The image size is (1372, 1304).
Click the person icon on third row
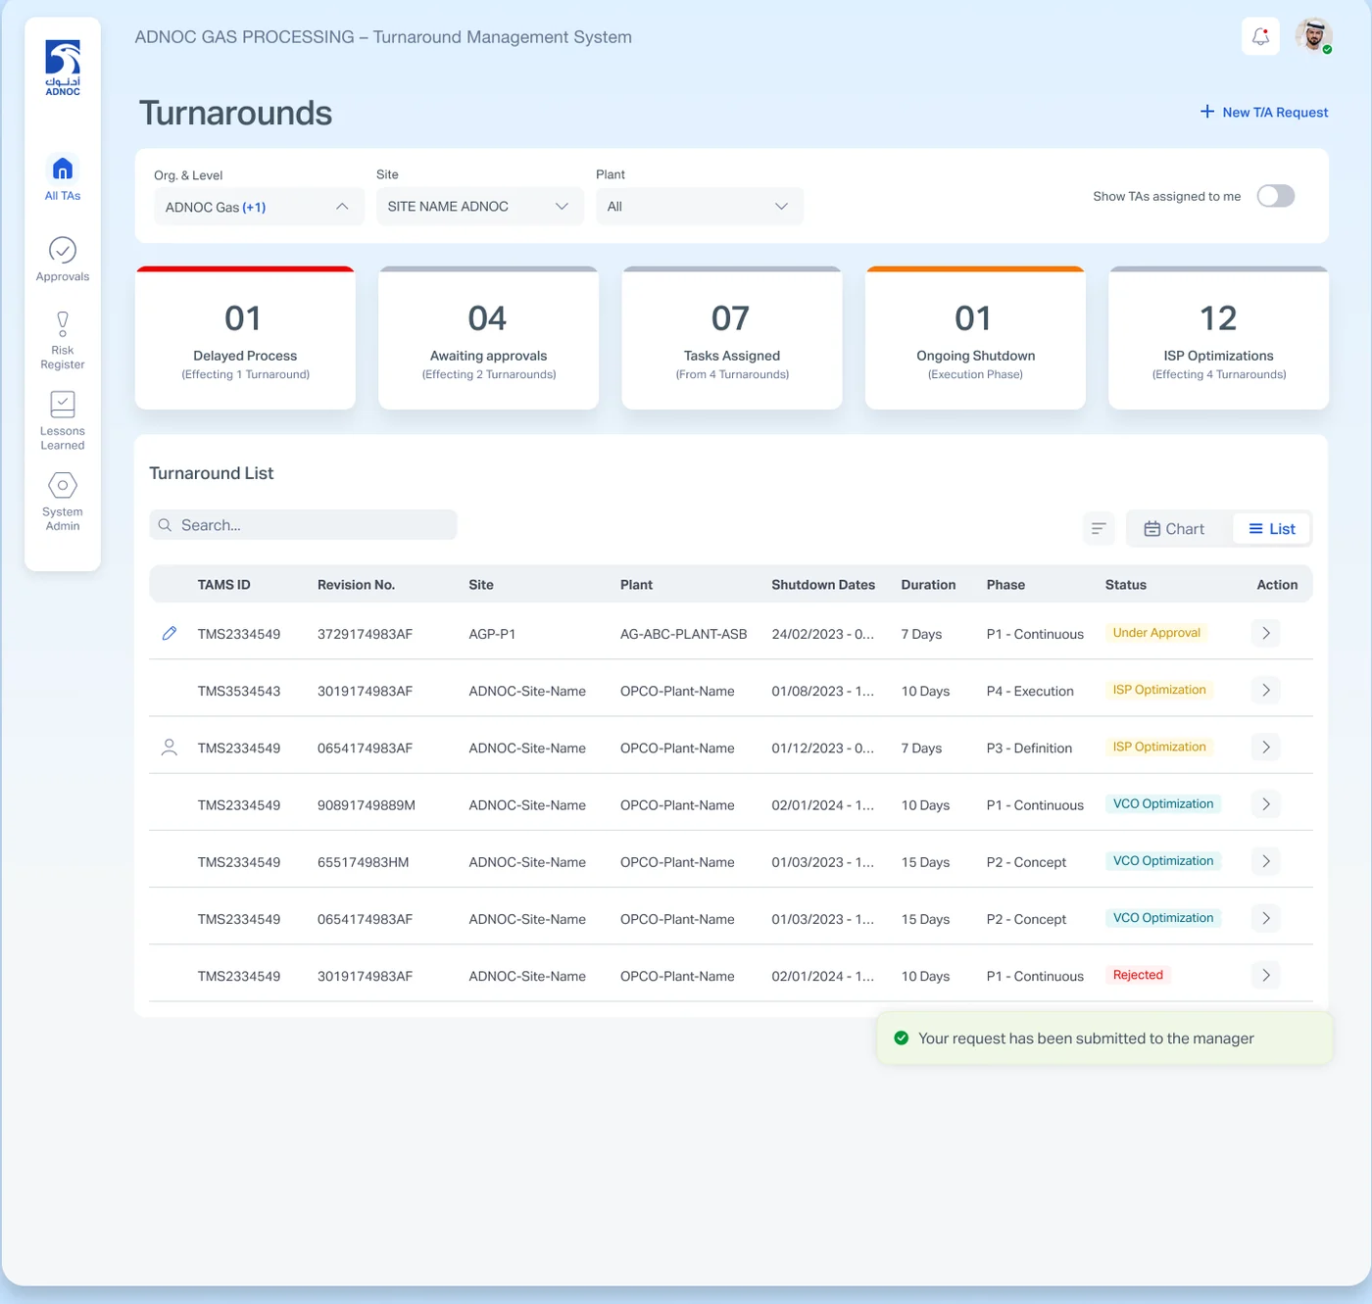pos(170,748)
